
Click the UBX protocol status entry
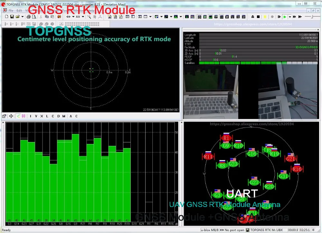[x=281, y=230]
